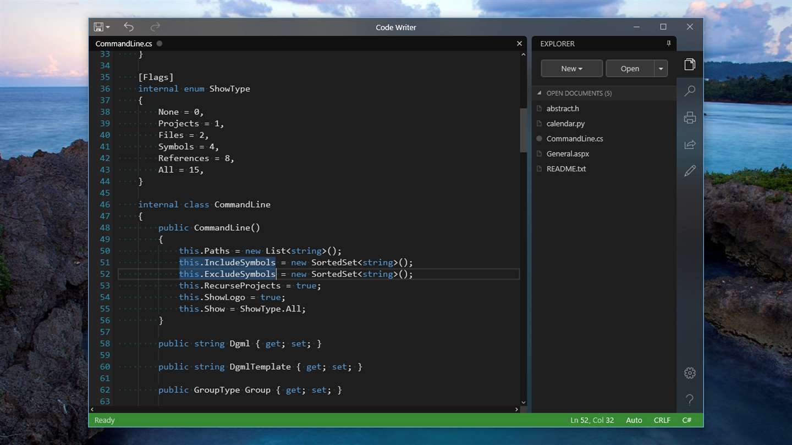Click the New button in Explorer
Image resolution: width=792 pixels, height=445 pixels.
571,69
